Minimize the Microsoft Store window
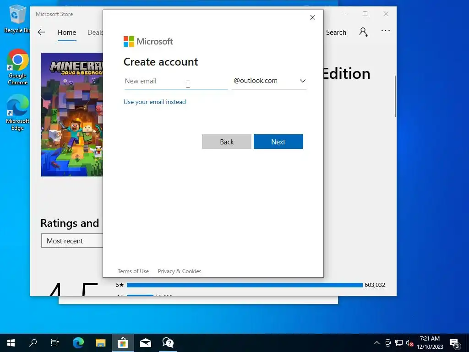Image resolution: width=469 pixels, height=352 pixels. 344,14
